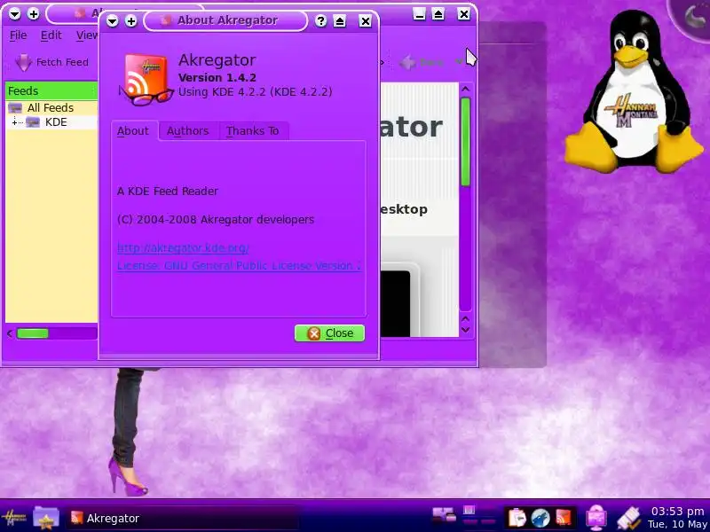Click the Akregator RSS book icon in dialog
This screenshot has width=710, height=532.
146,80
